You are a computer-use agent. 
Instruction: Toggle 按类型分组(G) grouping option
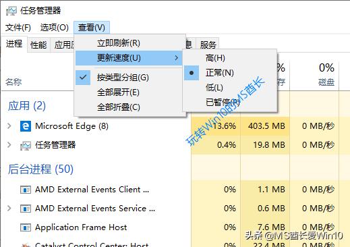129,78
